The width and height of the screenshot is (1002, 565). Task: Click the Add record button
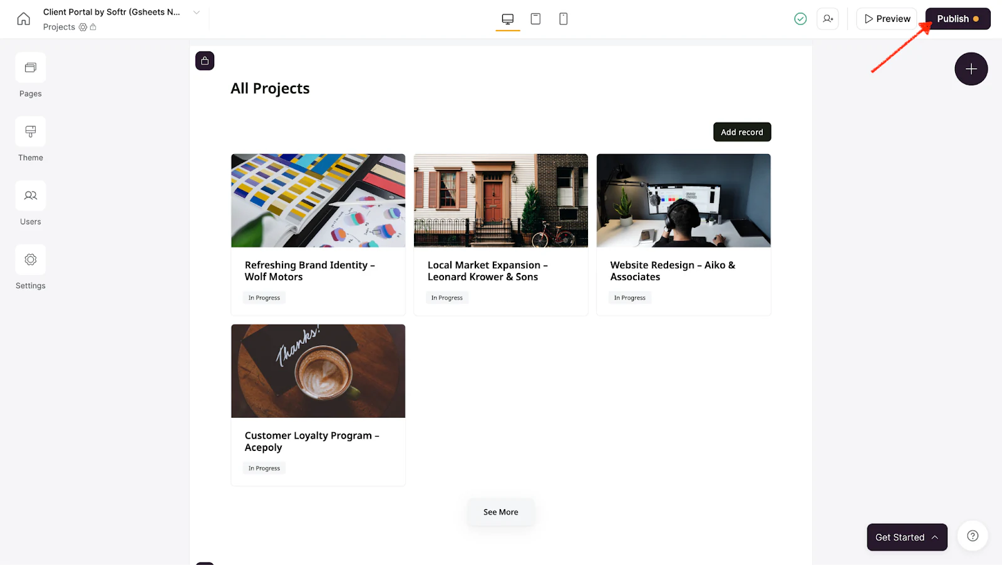point(742,132)
